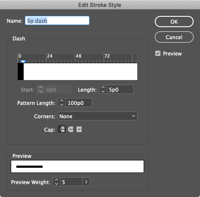This screenshot has height=197, width=200.
Task: Click the black dash segment in ruler
Action: (21, 71)
